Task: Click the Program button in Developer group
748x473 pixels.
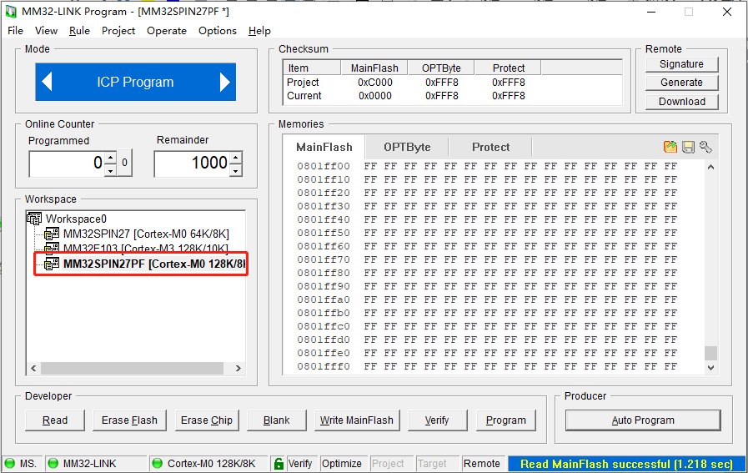Action: coord(505,420)
